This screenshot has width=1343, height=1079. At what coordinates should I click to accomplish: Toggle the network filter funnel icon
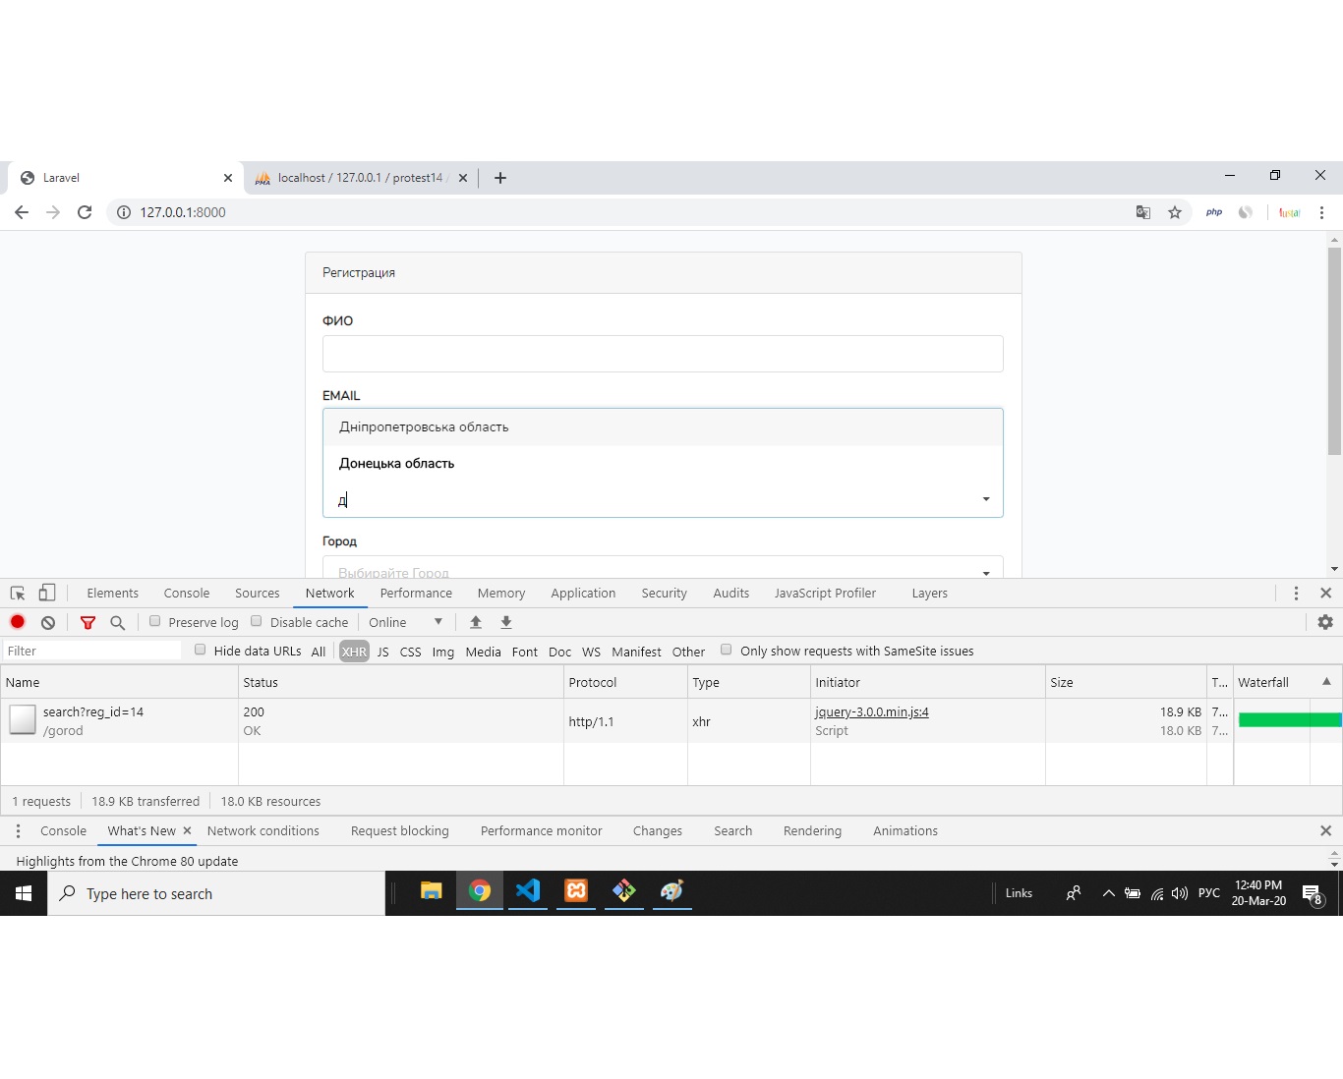[88, 622]
